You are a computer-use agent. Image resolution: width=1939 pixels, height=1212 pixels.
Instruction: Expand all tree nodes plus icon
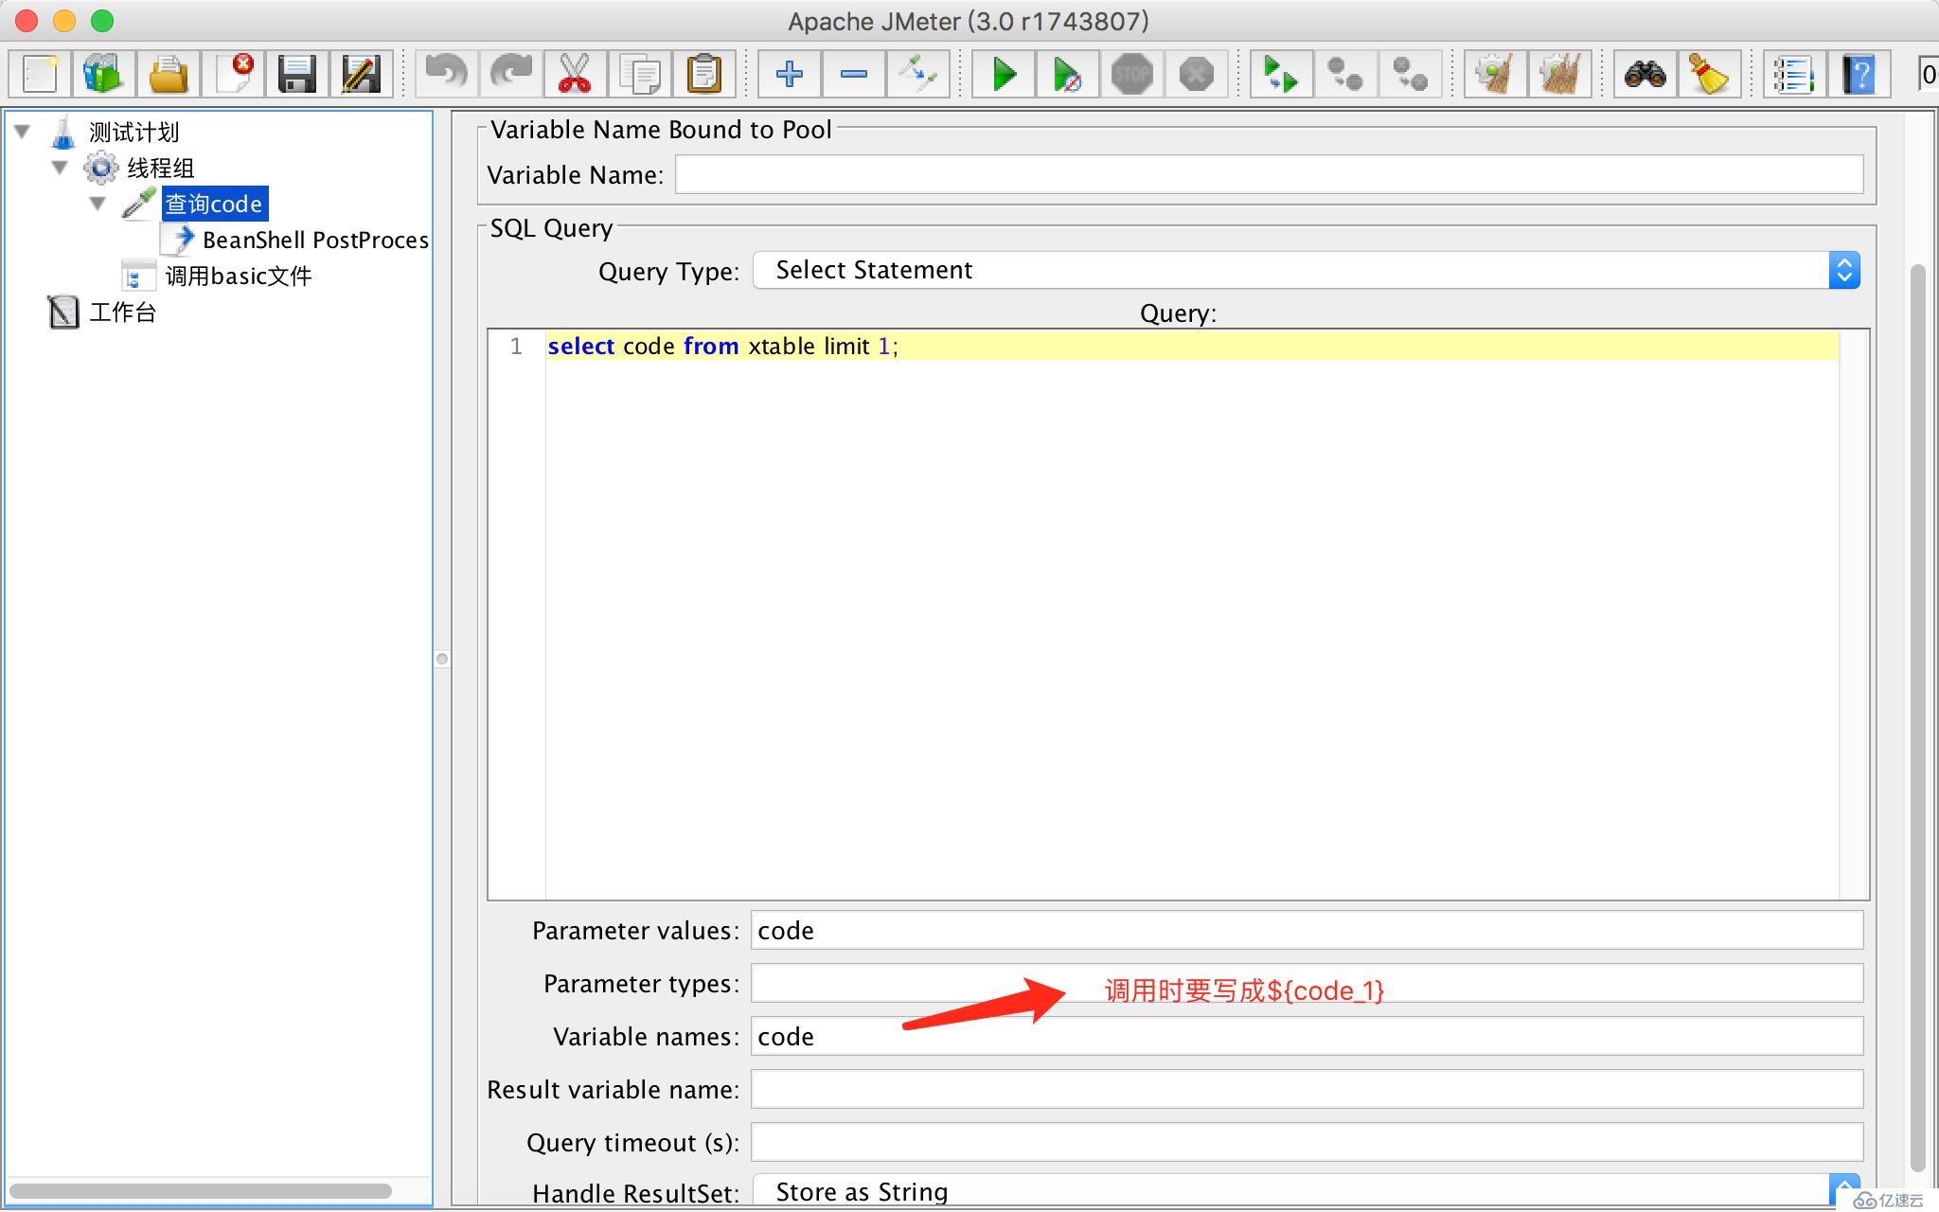790,74
